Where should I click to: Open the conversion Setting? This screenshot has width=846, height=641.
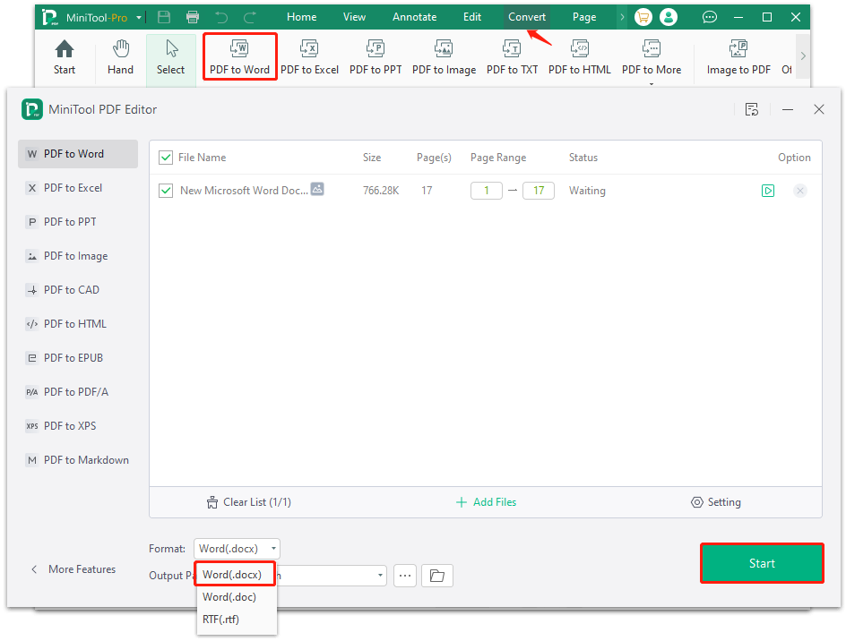pyautogui.click(x=716, y=502)
